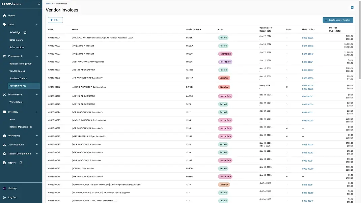361x203 pixels.
Task: Open linked order PO25-00097
Action: [308, 70]
